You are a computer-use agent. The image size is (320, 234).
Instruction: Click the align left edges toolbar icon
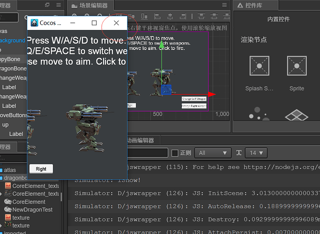[x=157, y=16]
